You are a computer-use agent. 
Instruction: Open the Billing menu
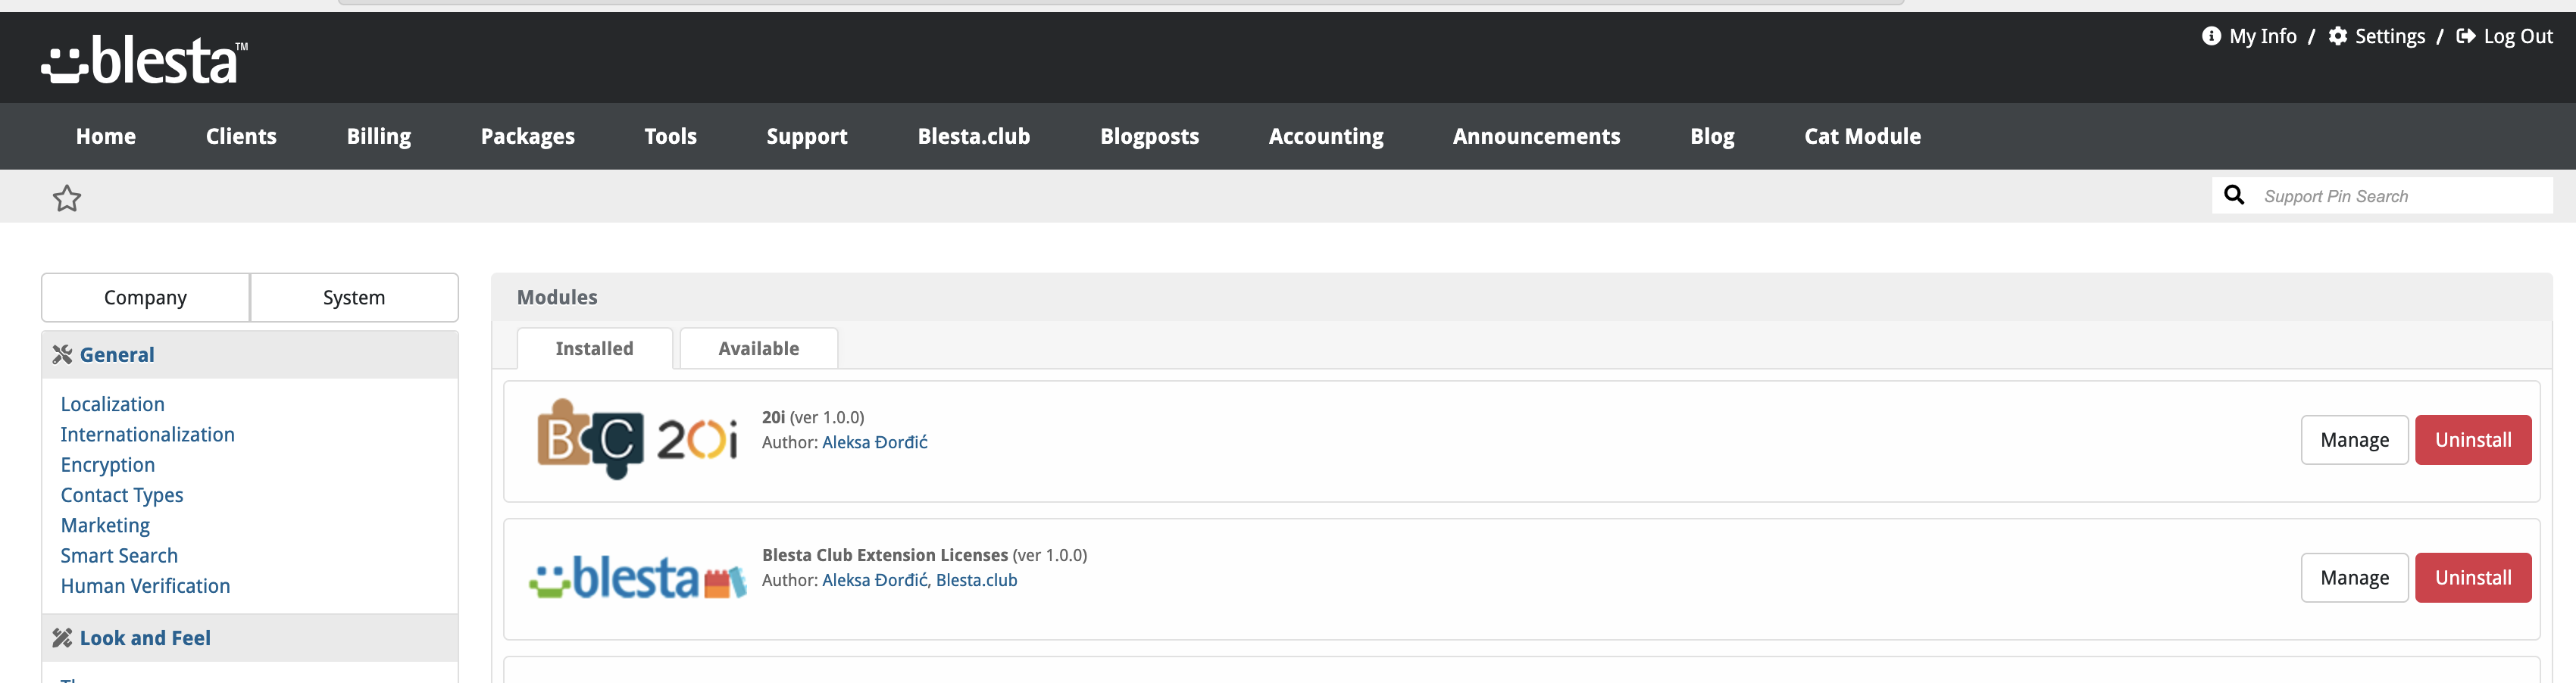click(379, 136)
